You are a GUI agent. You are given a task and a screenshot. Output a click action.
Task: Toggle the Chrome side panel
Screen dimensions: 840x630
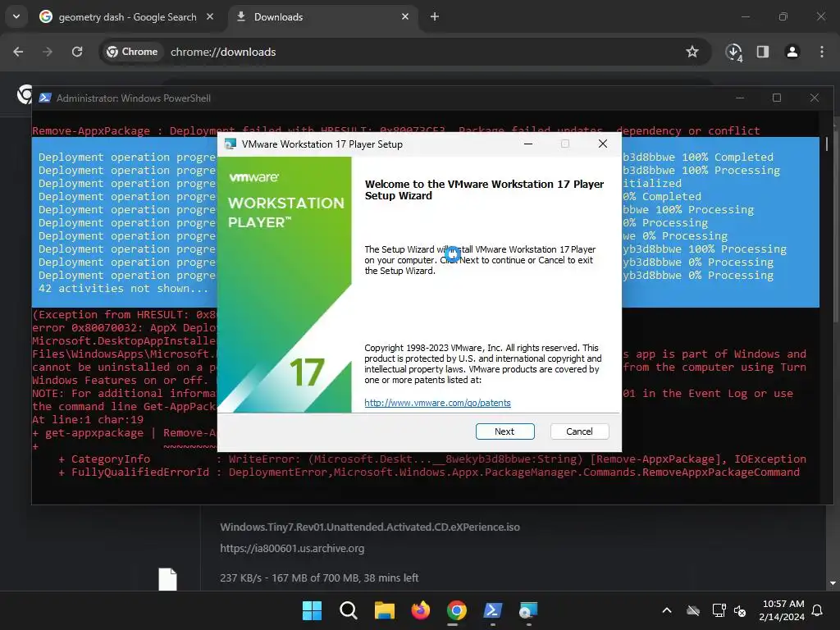[x=763, y=52]
